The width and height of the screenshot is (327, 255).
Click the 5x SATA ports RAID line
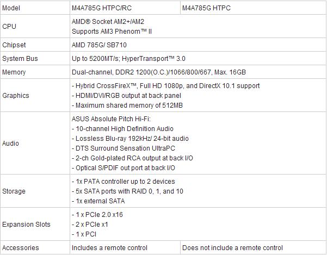(127, 191)
